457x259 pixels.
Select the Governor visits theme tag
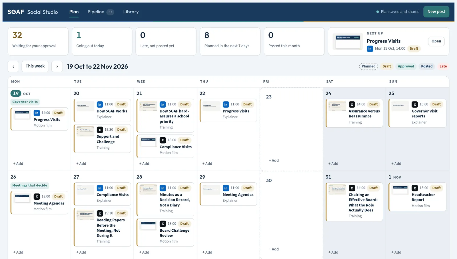tap(25, 102)
